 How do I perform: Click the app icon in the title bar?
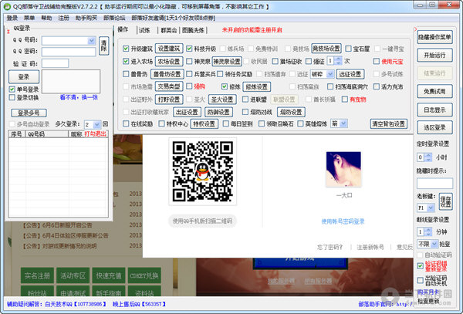coord(7,6)
